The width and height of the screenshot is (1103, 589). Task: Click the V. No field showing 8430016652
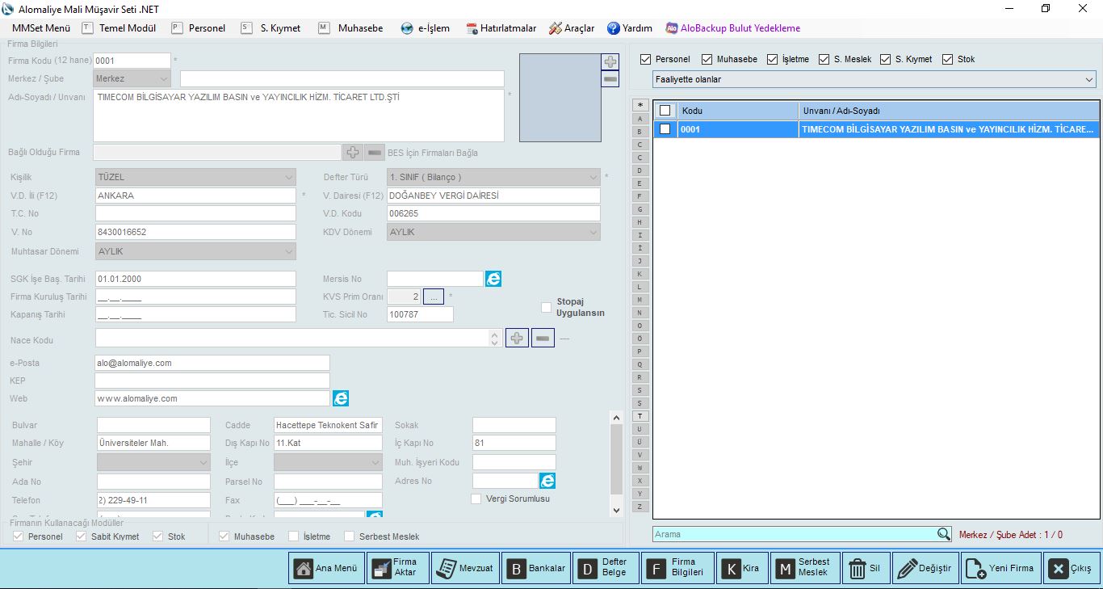[195, 232]
